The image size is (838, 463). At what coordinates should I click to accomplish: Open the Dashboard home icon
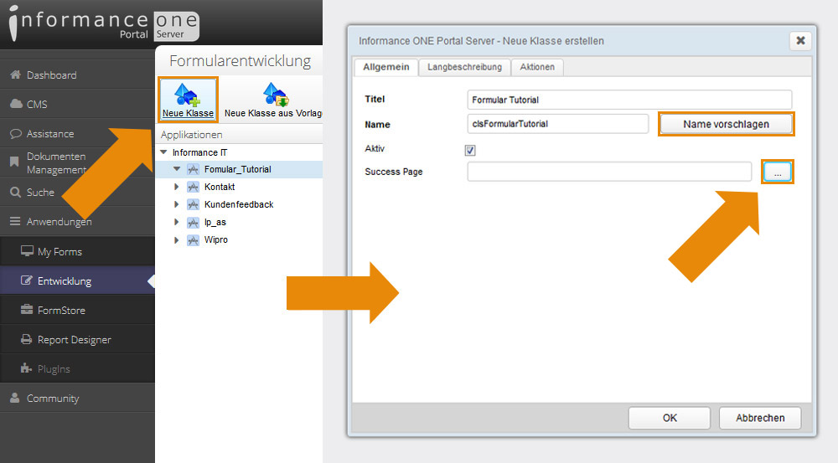(x=15, y=75)
